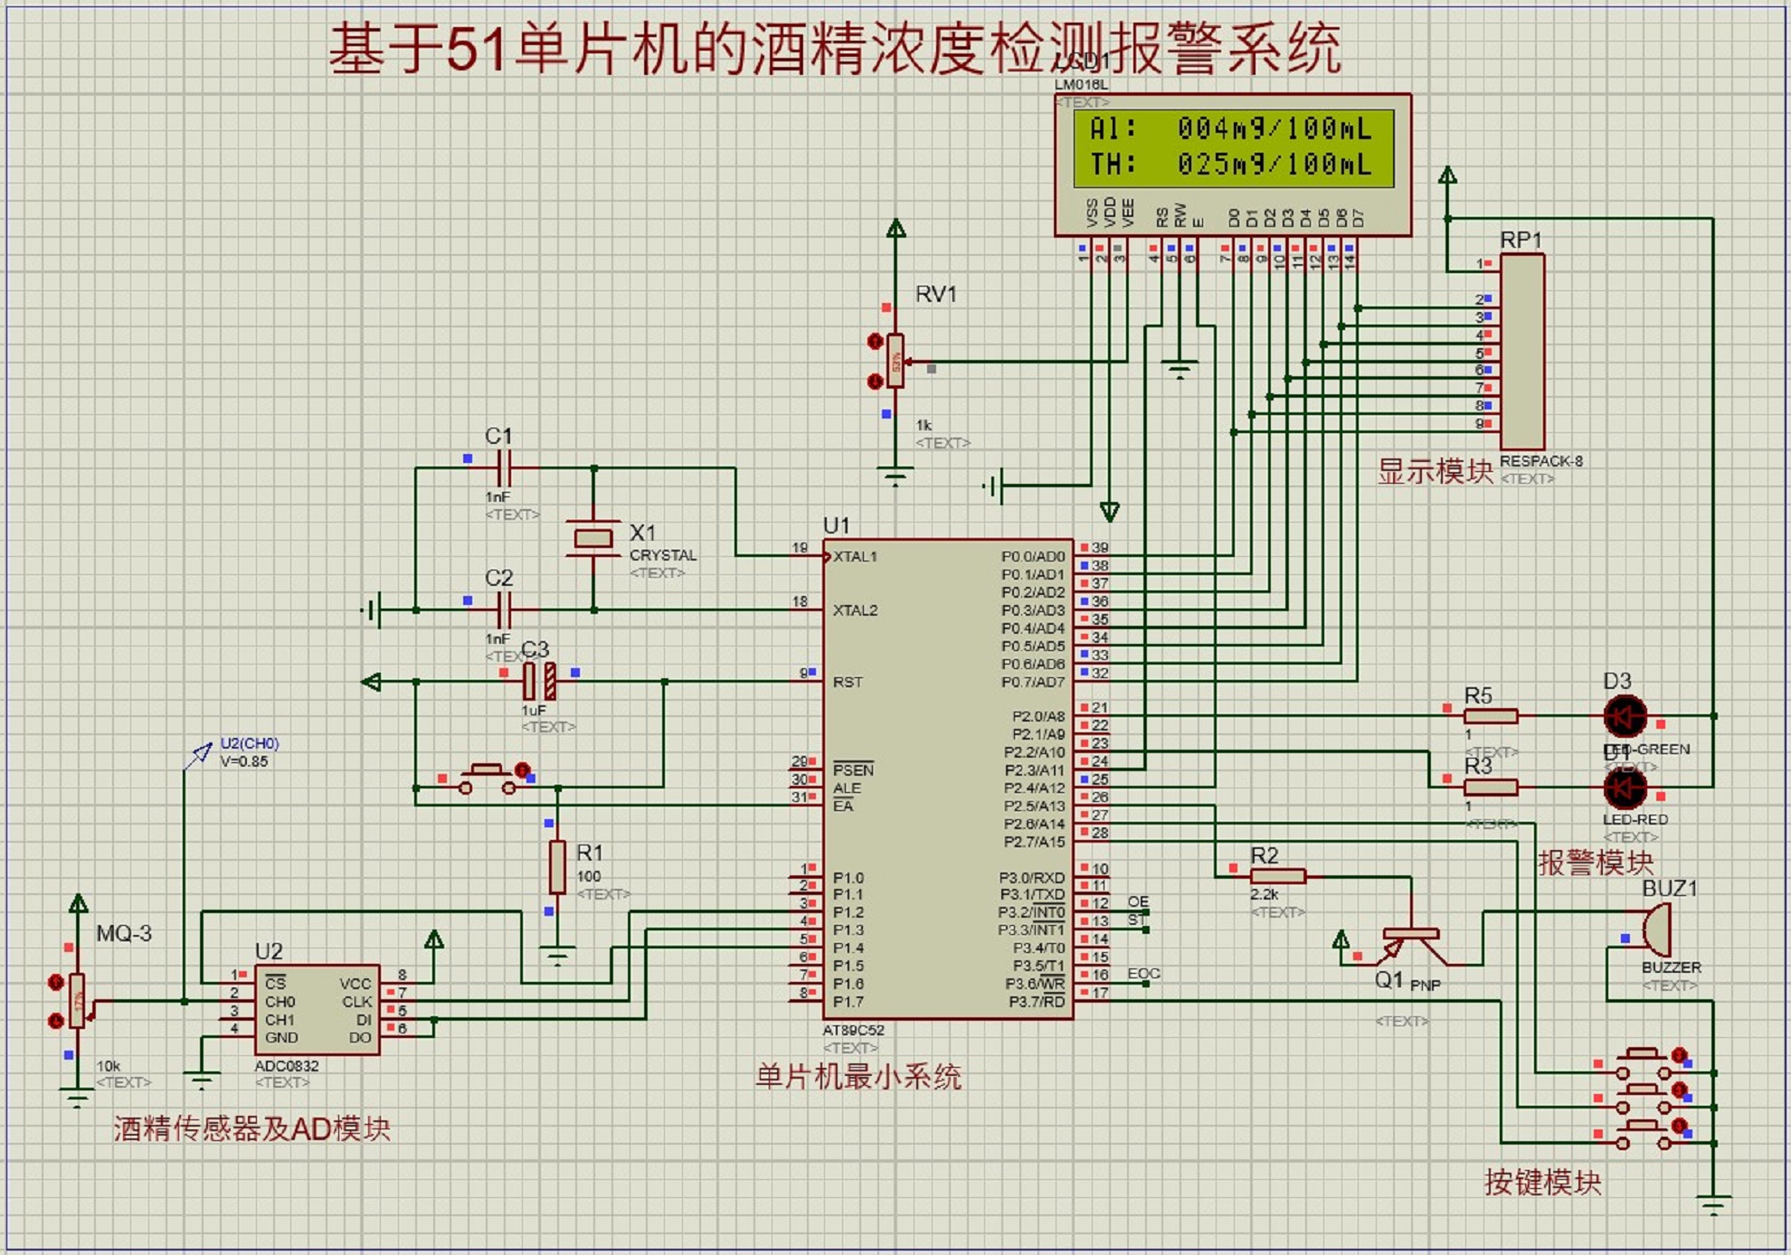Click the '10k' value below MQ-3
Image resolution: width=1791 pixels, height=1255 pixels.
109,1066
